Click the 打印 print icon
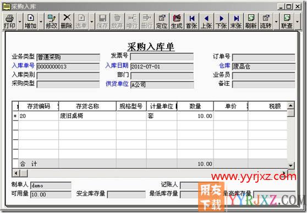The width and height of the screenshot is (307, 213). [9, 21]
